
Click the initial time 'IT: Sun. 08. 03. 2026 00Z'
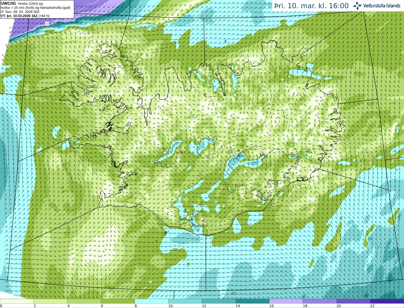20,12
